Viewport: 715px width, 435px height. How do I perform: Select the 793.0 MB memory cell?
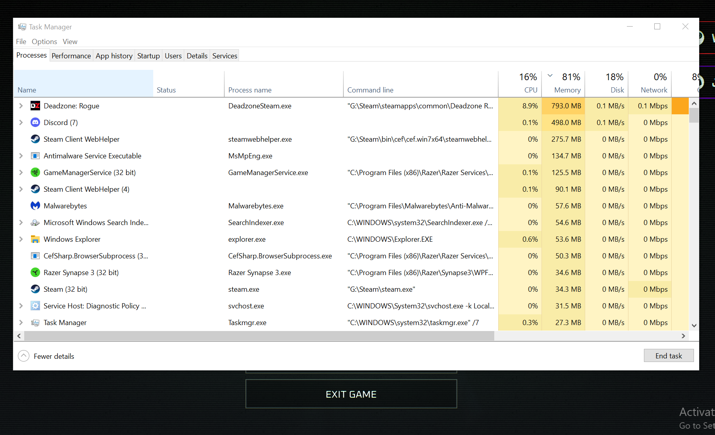563,106
